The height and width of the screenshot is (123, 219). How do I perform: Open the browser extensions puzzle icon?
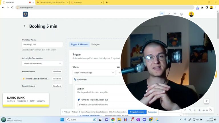[x=202, y=7]
